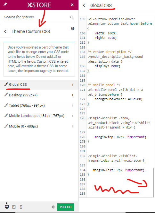Click the search magnifier icon
Viewport: 155px width, 213px height.
(x=72, y=17)
